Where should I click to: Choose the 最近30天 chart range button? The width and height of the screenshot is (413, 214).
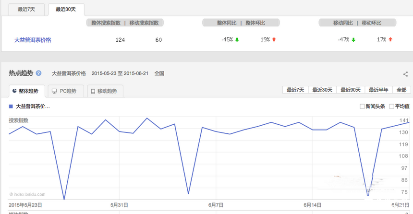pos(322,90)
